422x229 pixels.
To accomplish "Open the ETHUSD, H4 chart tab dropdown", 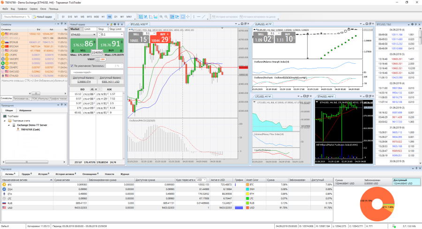I will tap(332, 97).
